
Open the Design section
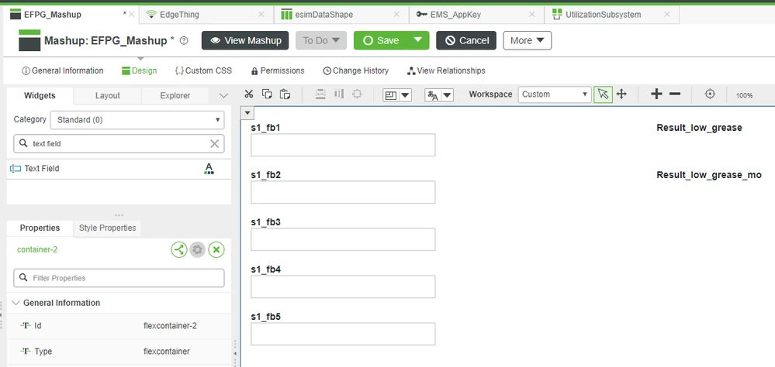140,70
